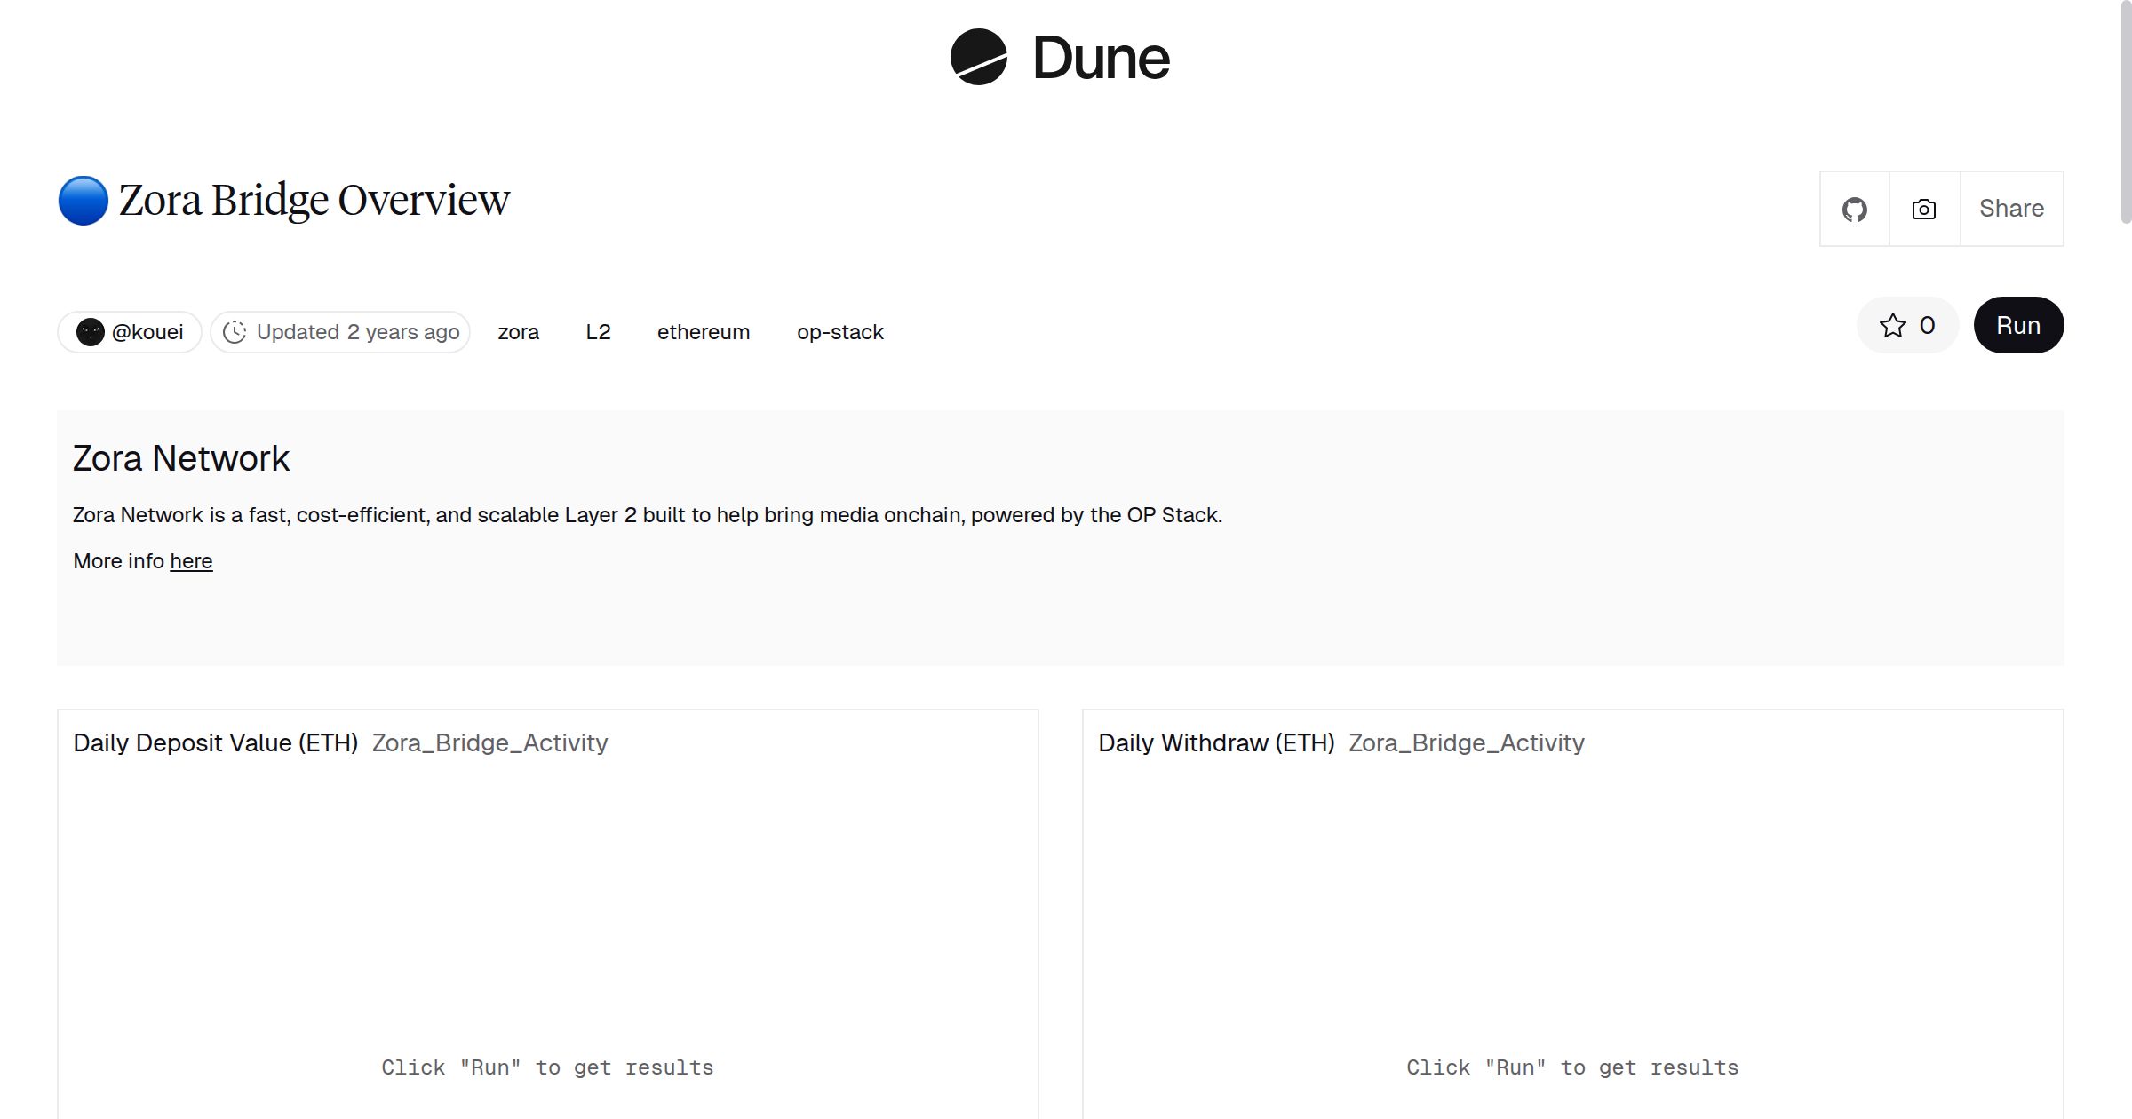Image resolution: width=2132 pixels, height=1119 pixels.
Task: Open the GitHub icon button
Action: (x=1854, y=210)
